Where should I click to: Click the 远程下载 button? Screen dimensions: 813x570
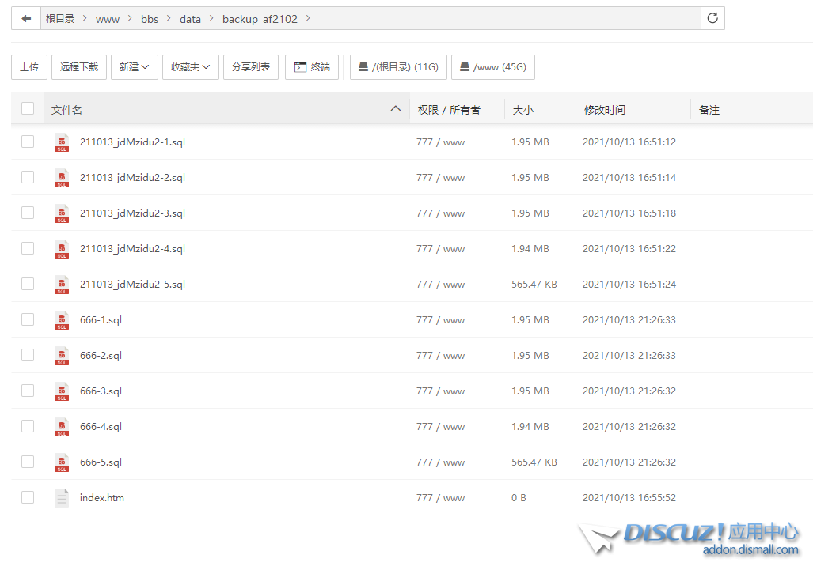coord(79,67)
